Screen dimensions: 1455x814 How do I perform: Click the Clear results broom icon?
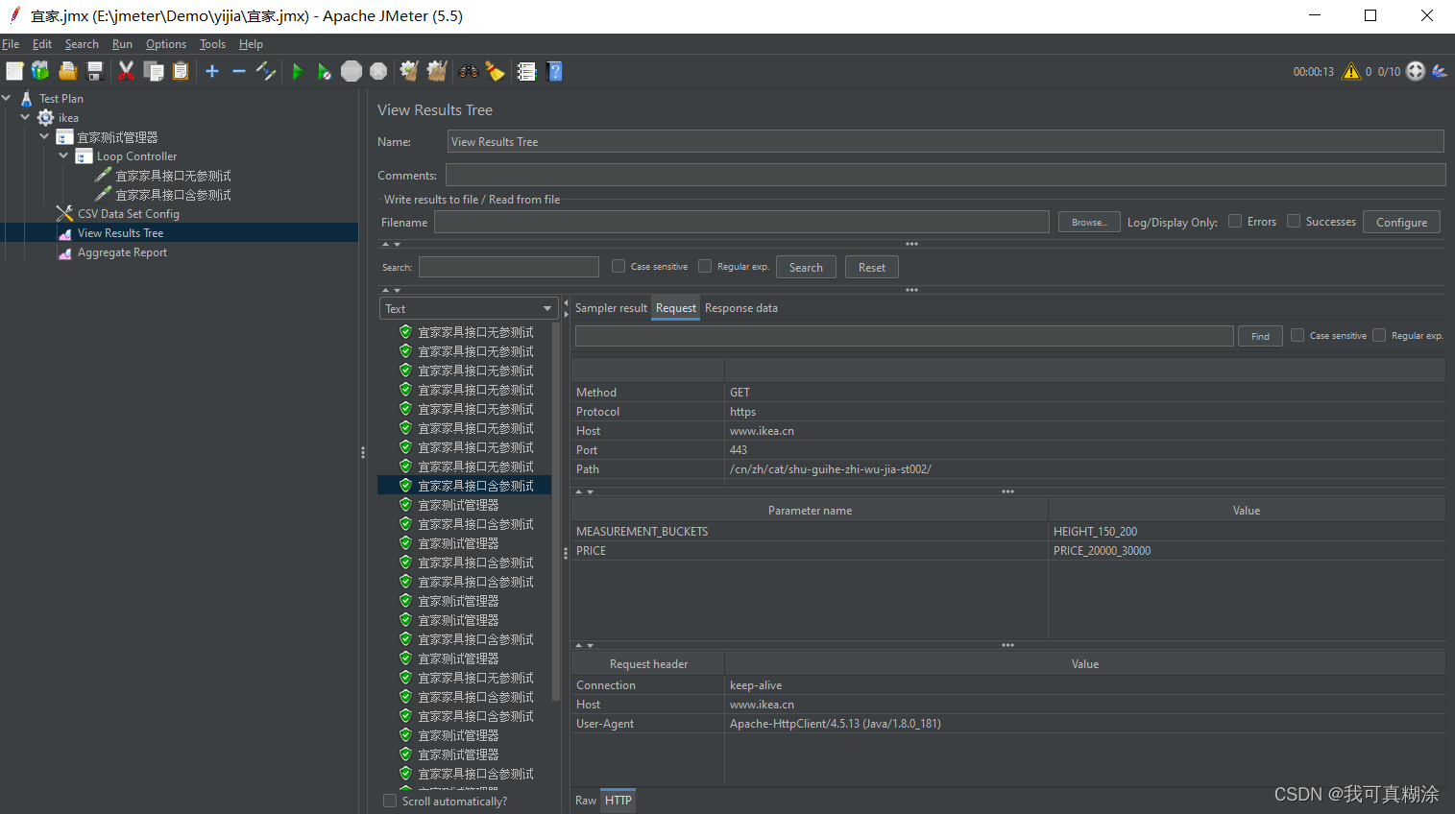click(x=409, y=71)
